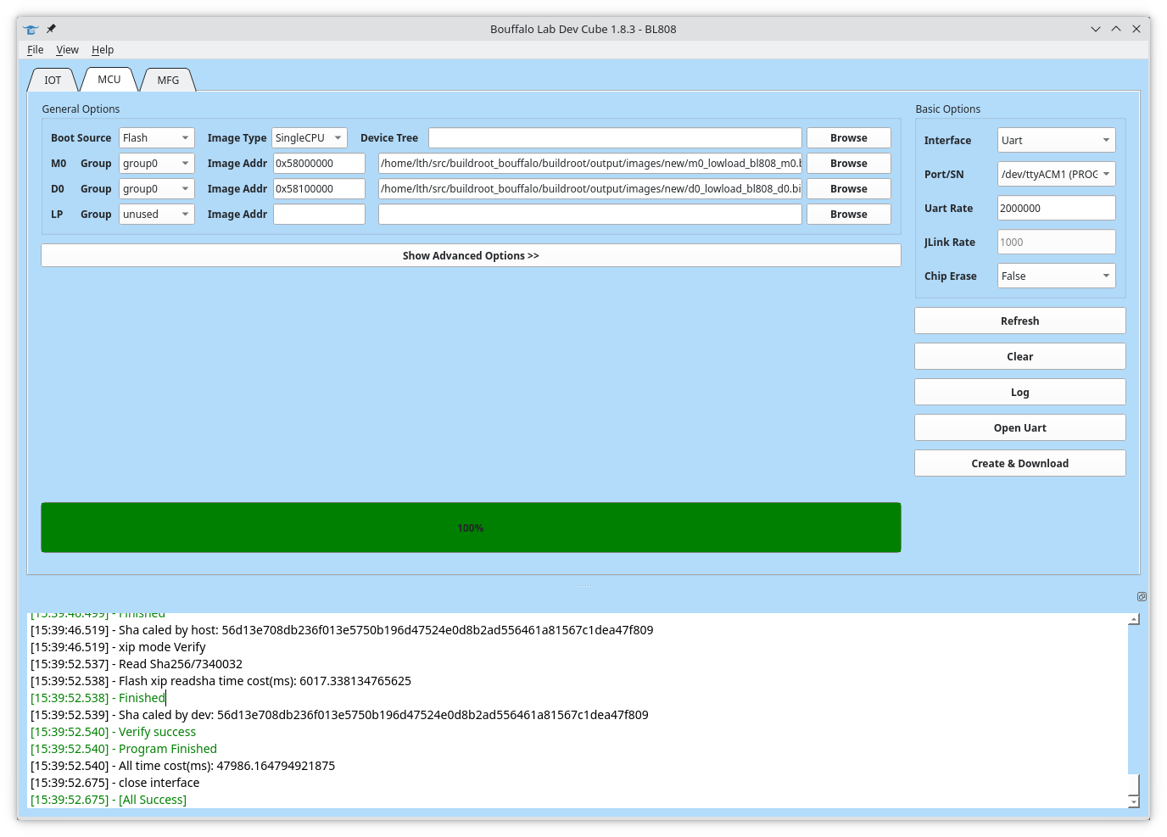Click the D0 image path field
Viewport: 1167px width, 837px height.
[x=590, y=189]
